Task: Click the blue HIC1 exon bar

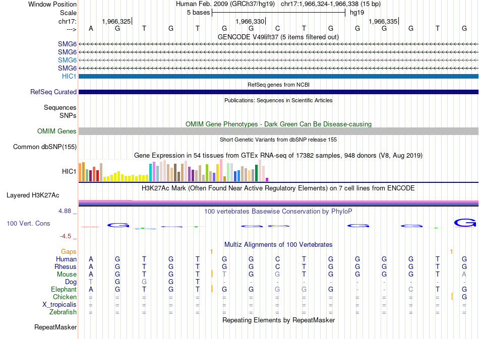Action: [x=278, y=76]
